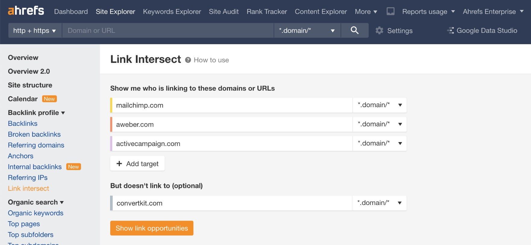
Task: Click the How to use help icon
Action: (188, 60)
